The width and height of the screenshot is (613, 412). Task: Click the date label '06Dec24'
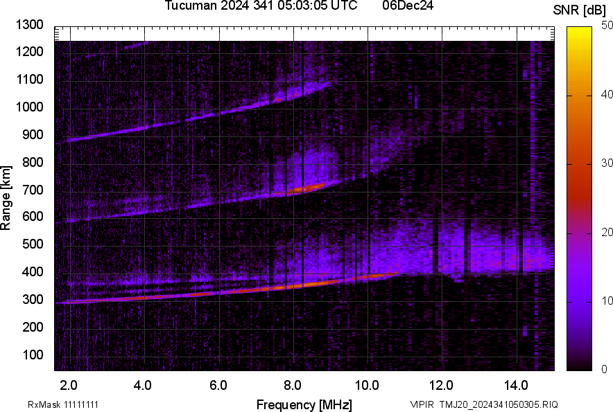tap(408, 6)
